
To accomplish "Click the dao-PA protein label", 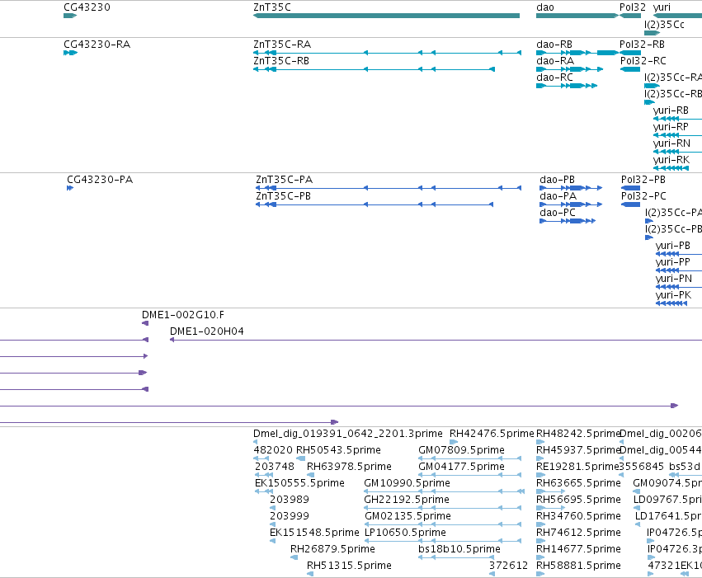I will pos(558,196).
